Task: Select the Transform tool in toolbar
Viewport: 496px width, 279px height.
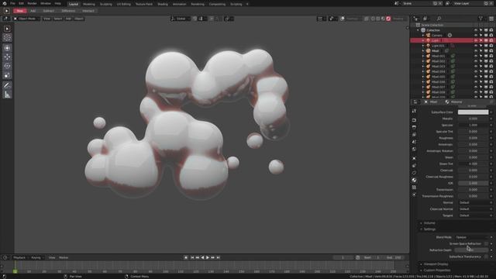Action: point(7,48)
